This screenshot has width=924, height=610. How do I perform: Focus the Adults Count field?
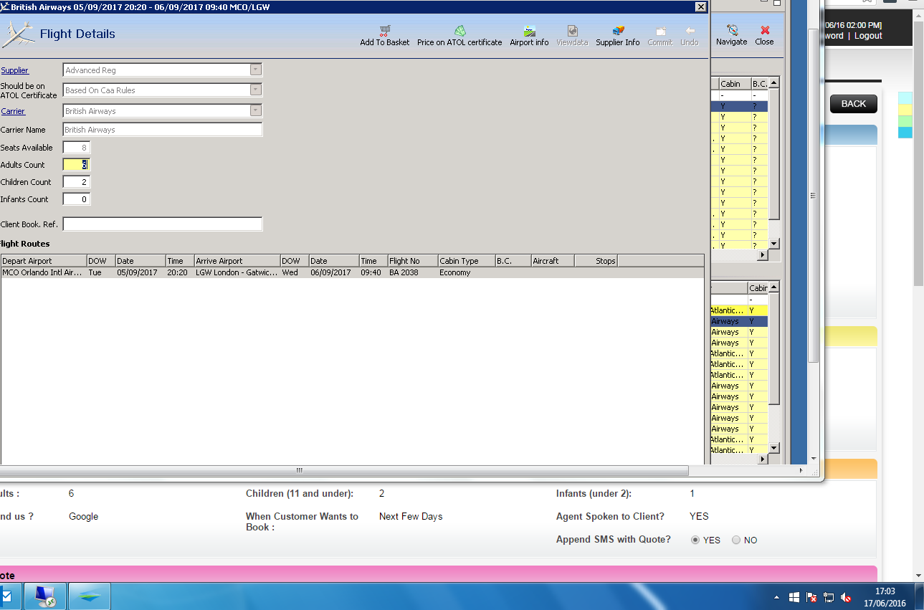[77, 165]
